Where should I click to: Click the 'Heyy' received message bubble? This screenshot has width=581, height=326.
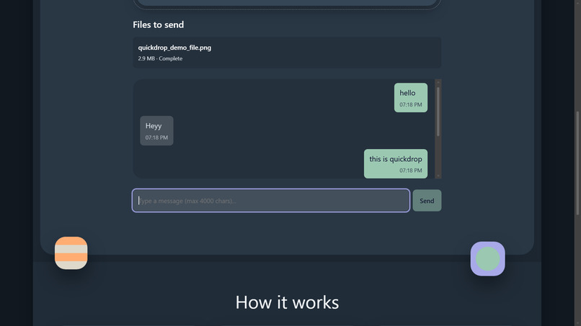click(156, 131)
